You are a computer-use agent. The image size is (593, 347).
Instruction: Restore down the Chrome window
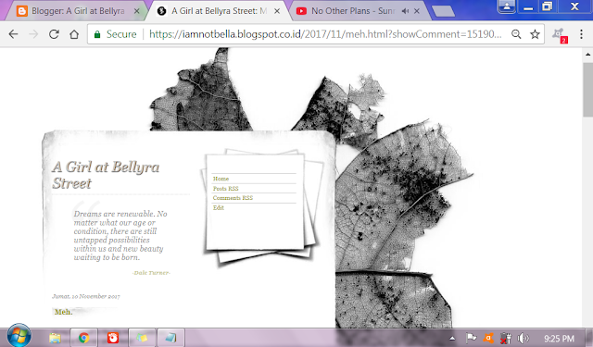pyautogui.click(x=548, y=6)
